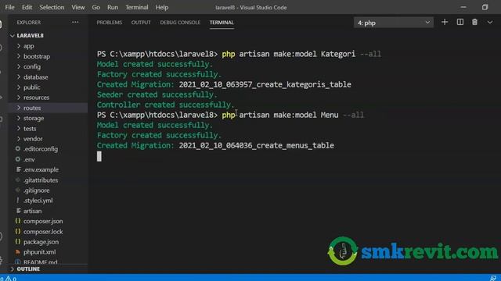The width and height of the screenshot is (501, 281).
Task: Open the Edit menu
Action: (27, 7)
